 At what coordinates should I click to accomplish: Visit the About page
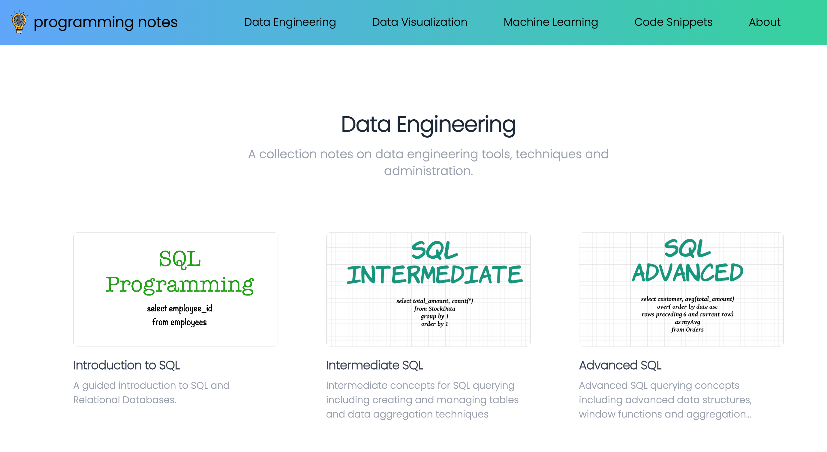(764, 22)
